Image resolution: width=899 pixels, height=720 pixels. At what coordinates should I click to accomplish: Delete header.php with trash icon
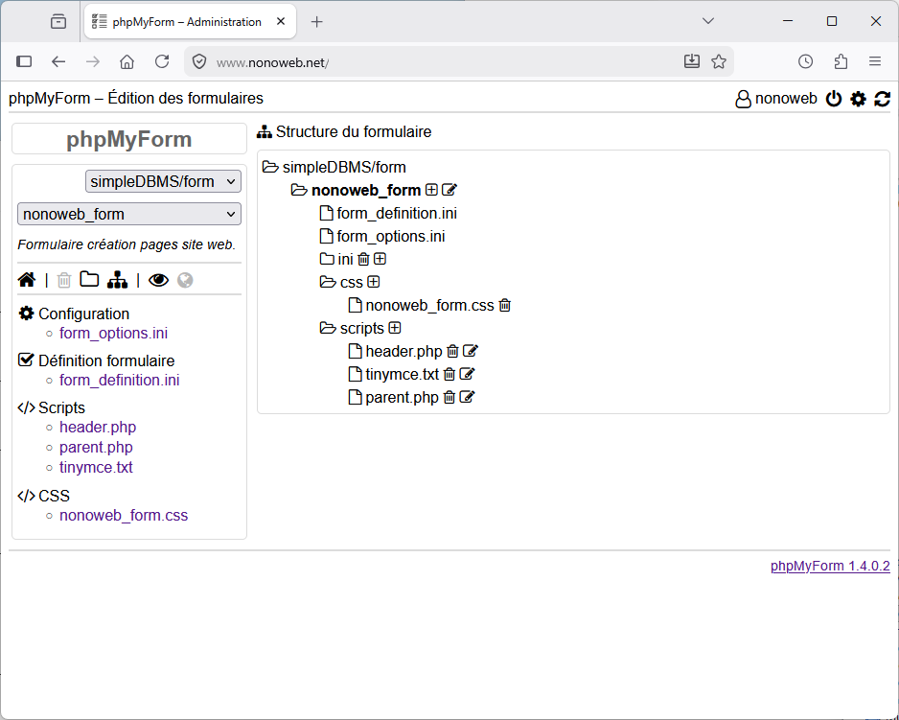tap(452, 351)
